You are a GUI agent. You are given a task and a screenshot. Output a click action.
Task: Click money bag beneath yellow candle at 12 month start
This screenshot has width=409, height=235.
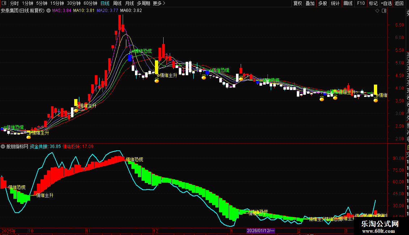pos(157,80)
